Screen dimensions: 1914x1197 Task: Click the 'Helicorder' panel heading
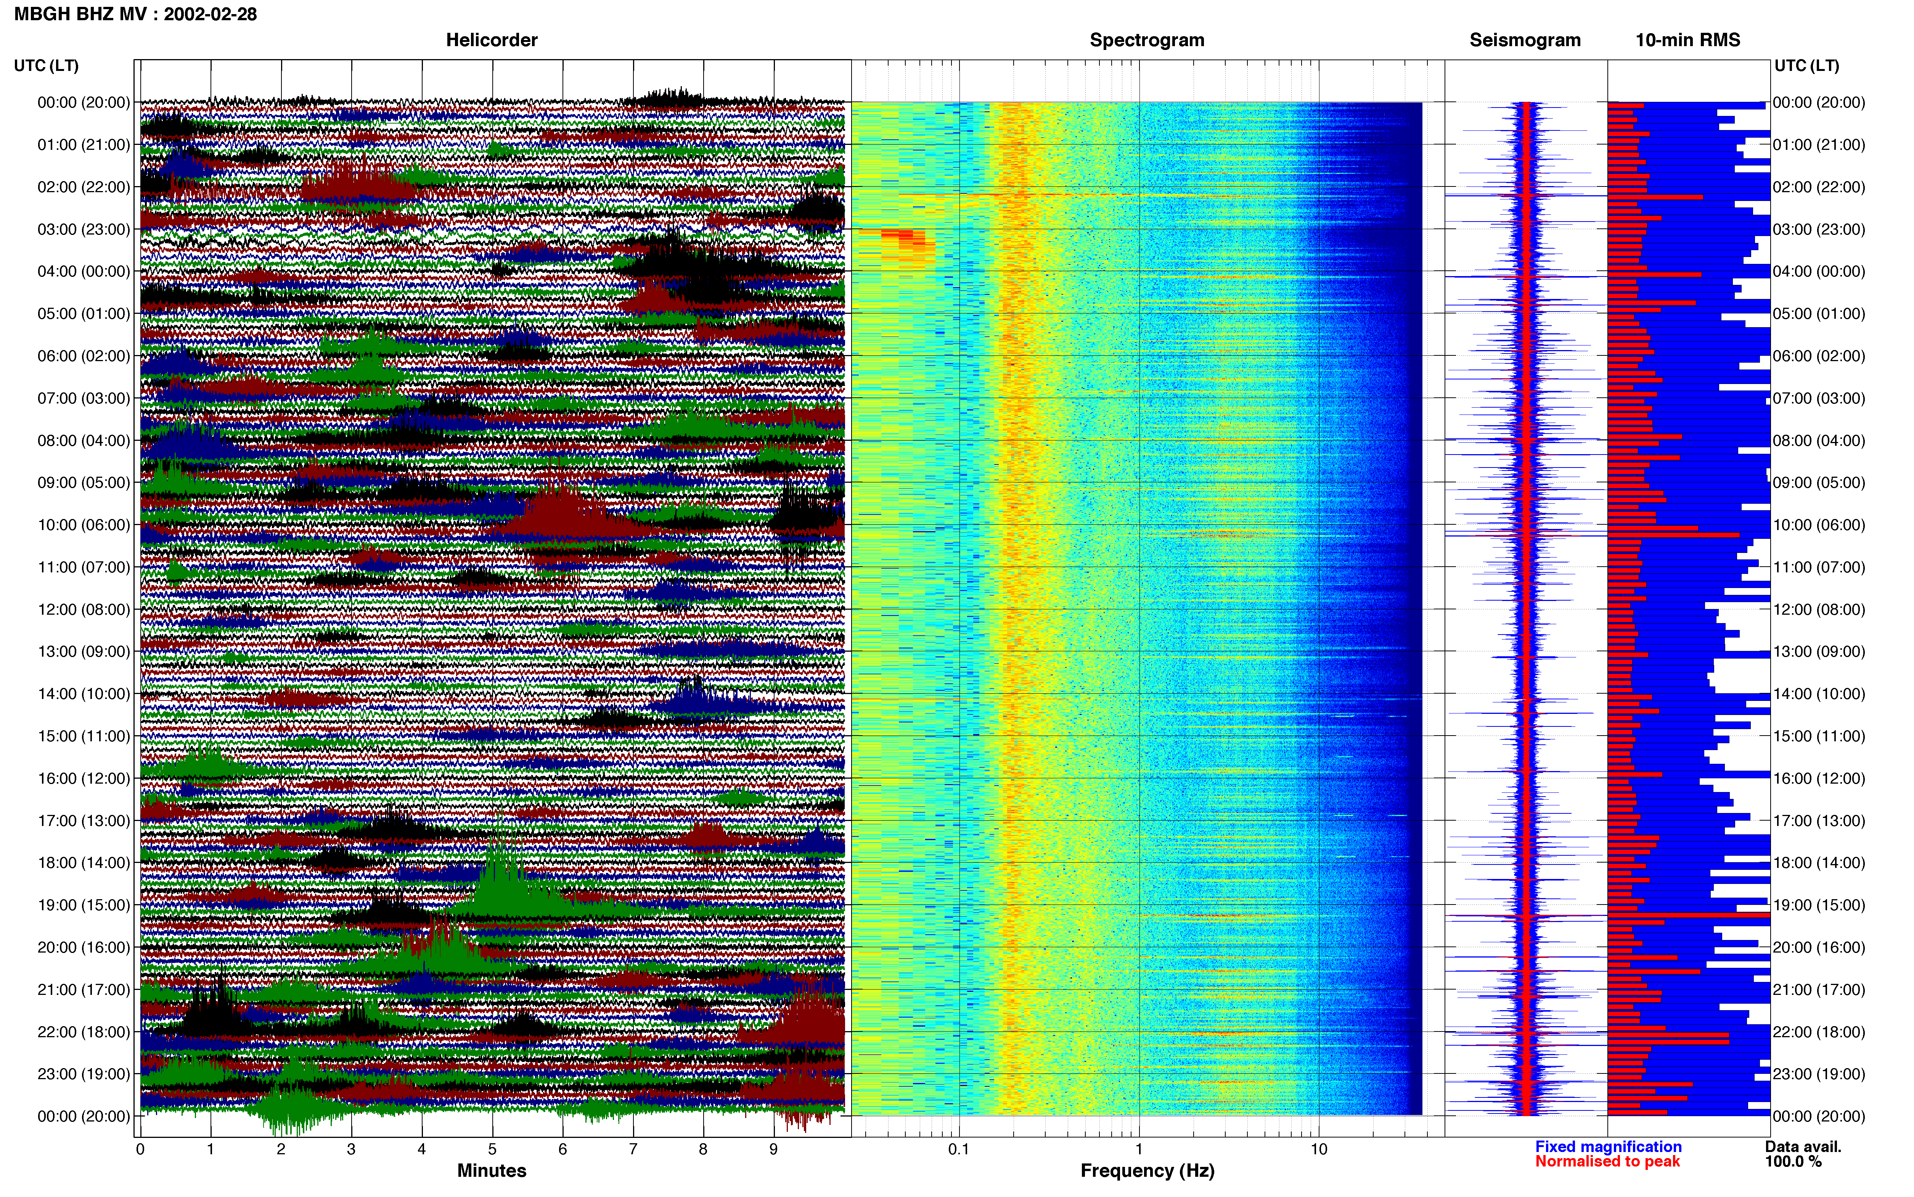coord(492,40)
